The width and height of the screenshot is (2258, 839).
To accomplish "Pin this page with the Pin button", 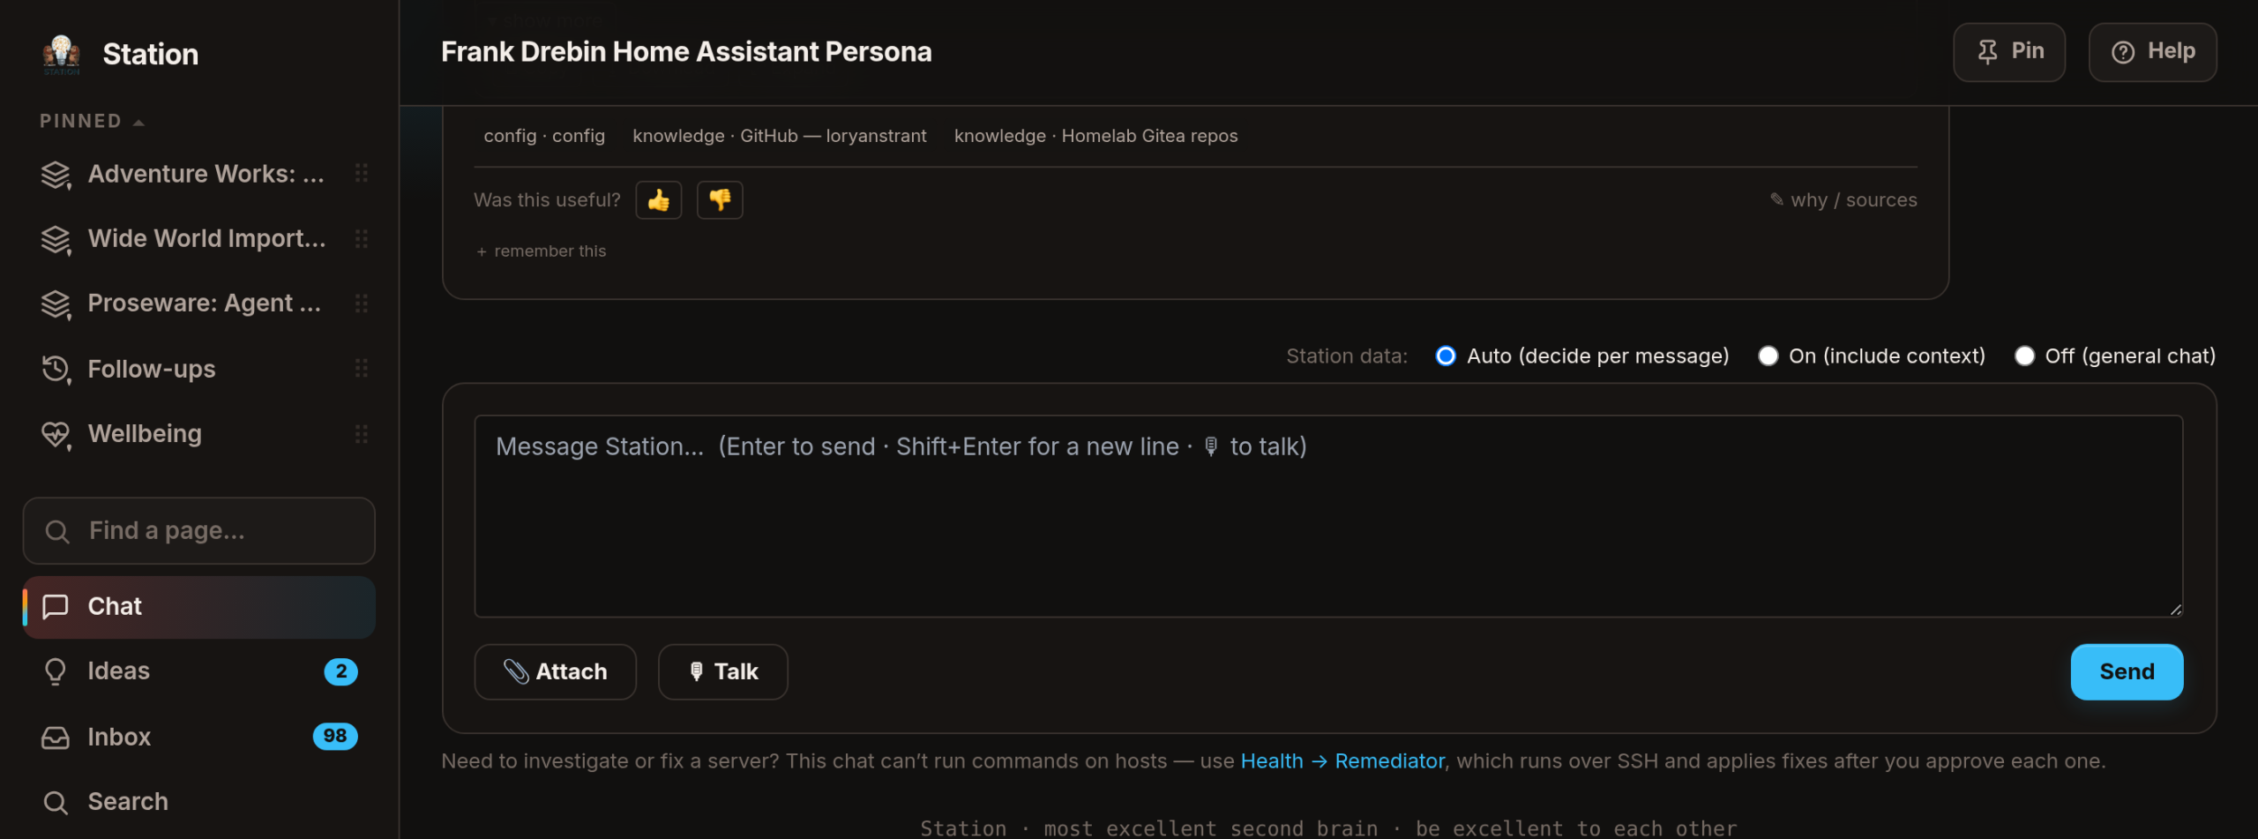I will 2009,52.
